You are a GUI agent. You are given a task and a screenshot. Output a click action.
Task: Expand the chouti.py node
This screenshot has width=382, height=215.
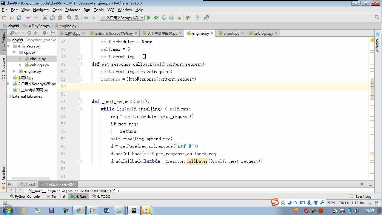point(20,59)
